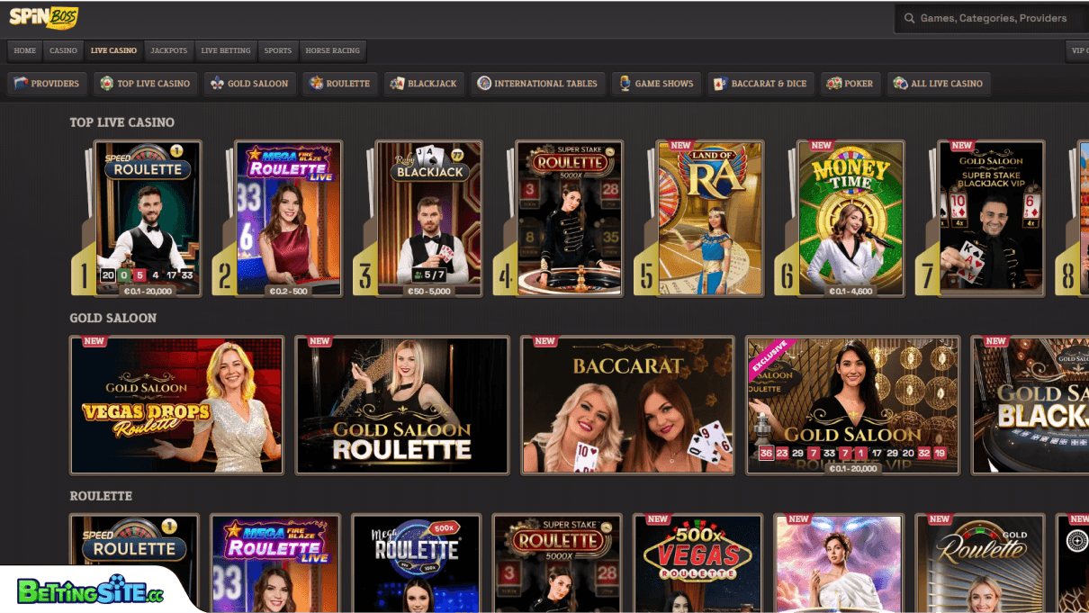Open the HORSE RACING menu entry
The height and width of the screenshot is (613, 1089).
point(332,50)
